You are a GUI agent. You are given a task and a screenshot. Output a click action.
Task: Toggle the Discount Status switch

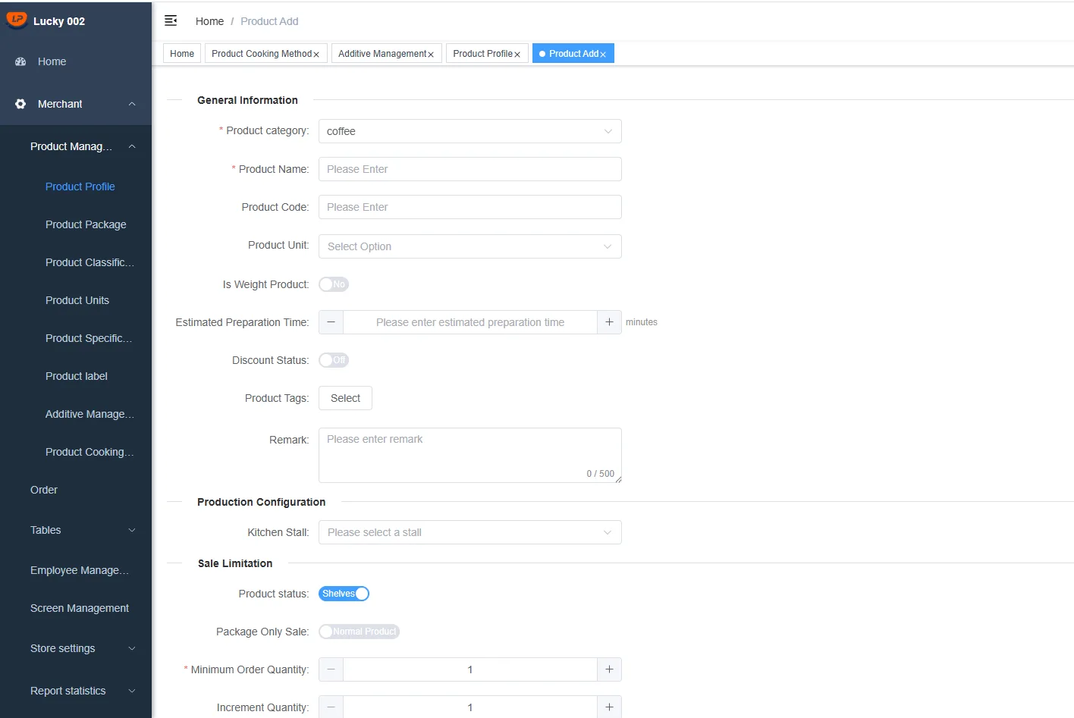334,360
